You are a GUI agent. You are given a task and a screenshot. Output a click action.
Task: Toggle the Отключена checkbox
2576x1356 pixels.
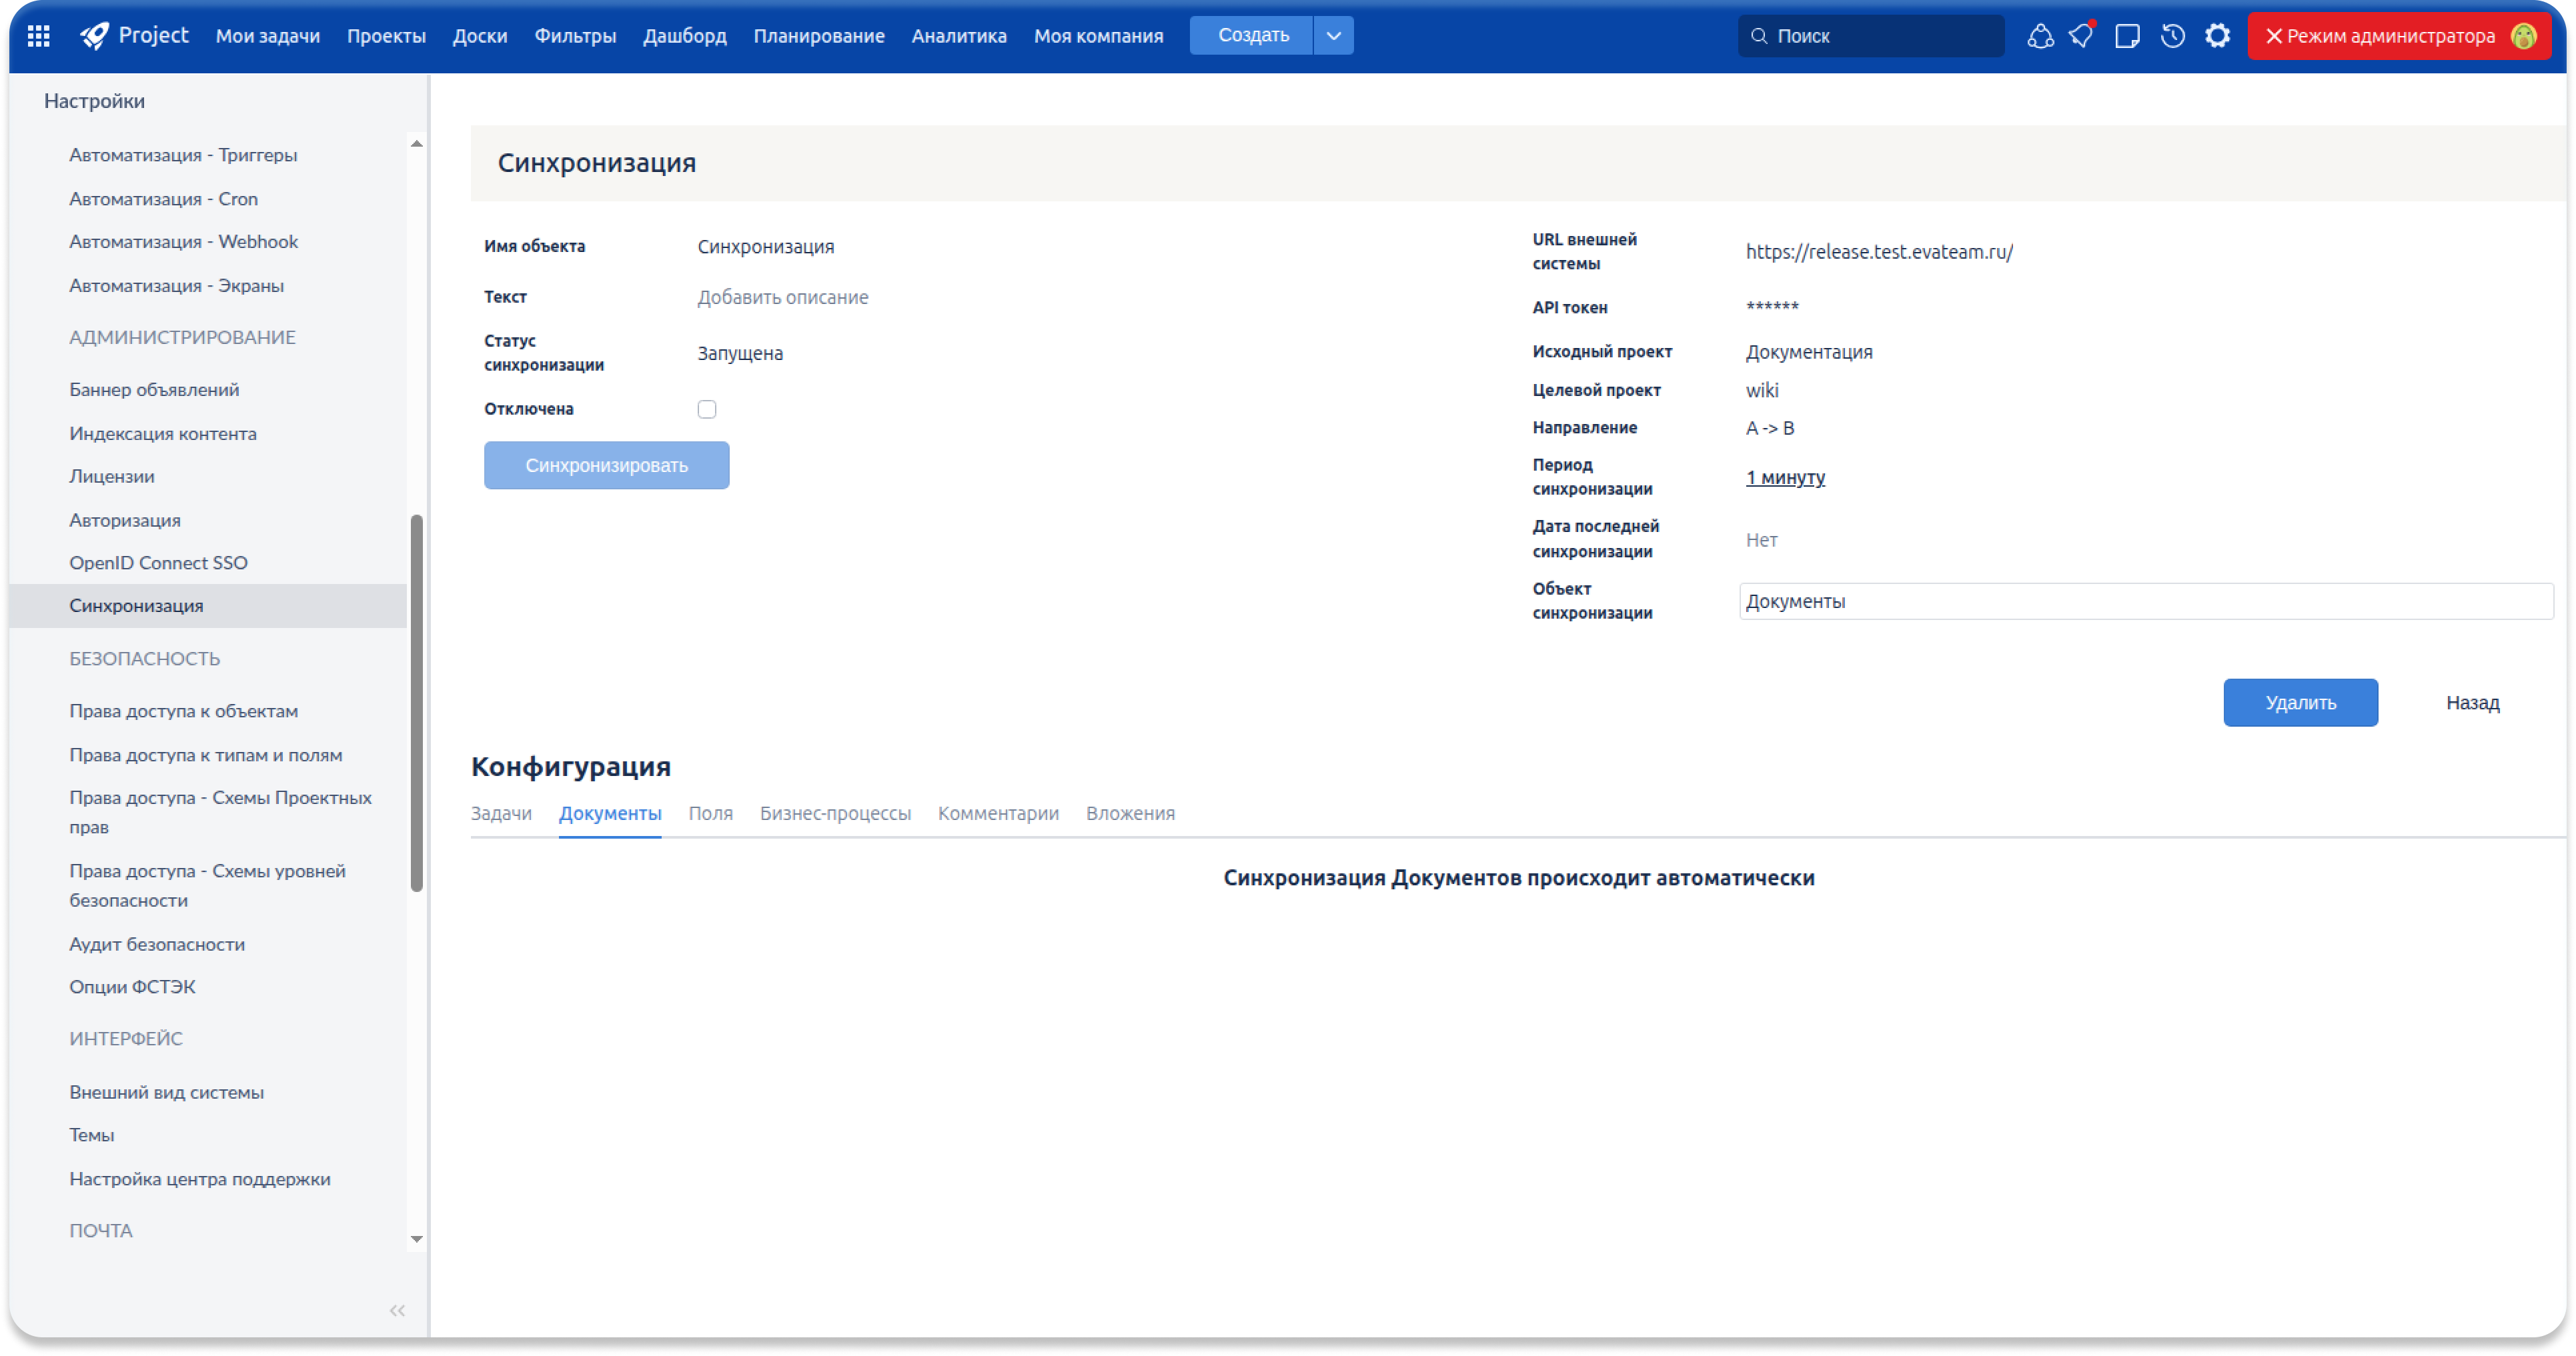point(707,409)
